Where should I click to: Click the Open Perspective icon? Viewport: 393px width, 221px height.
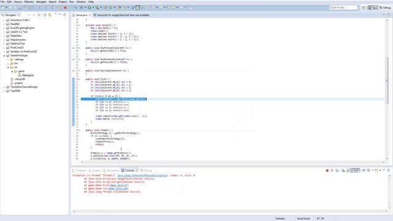364,7
